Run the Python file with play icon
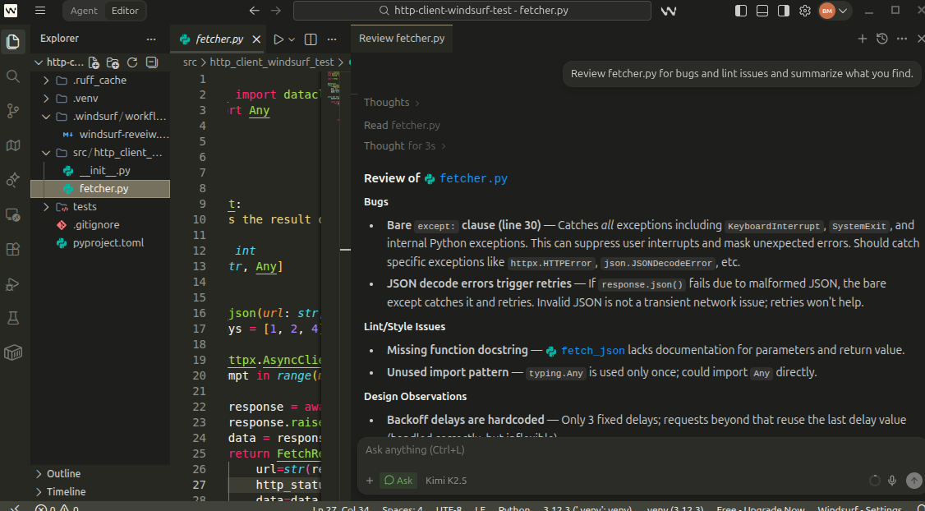This screenshot has width=925, height=511. (278, 39)
